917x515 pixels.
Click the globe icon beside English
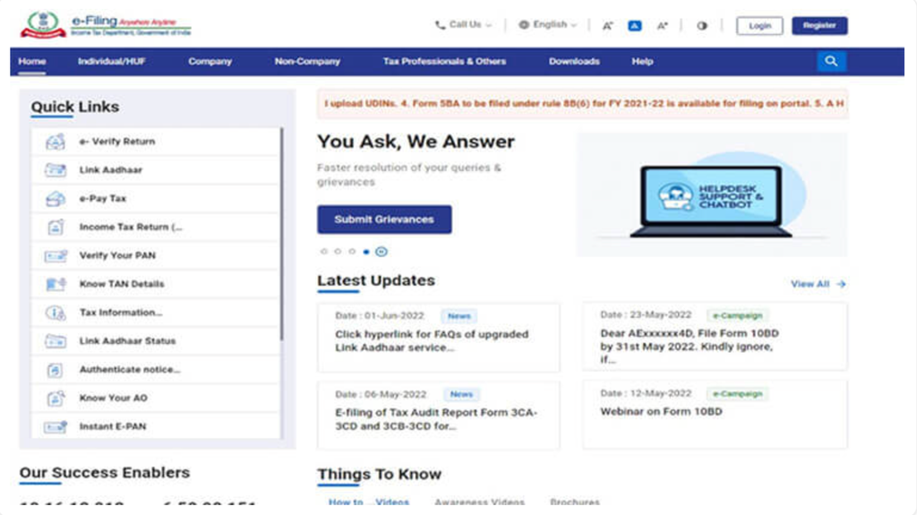pos(524,24)
